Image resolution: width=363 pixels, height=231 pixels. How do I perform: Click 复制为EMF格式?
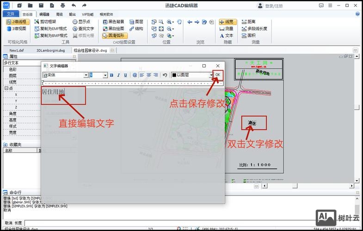(x=51, y=29)
